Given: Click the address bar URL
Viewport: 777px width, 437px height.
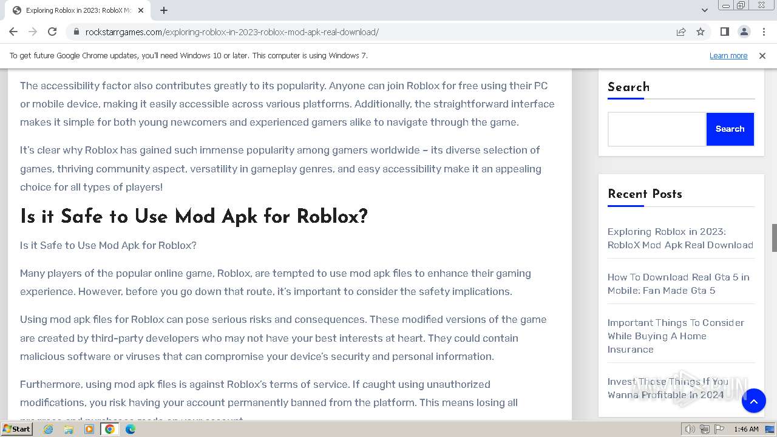Looking at the screenshot, I should [x=232, y=32].
